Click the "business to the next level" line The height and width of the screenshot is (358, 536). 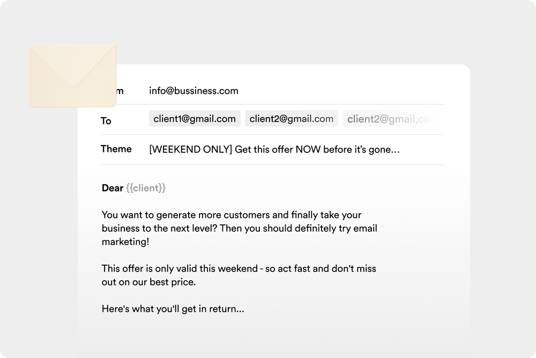[x=239, y=229]
